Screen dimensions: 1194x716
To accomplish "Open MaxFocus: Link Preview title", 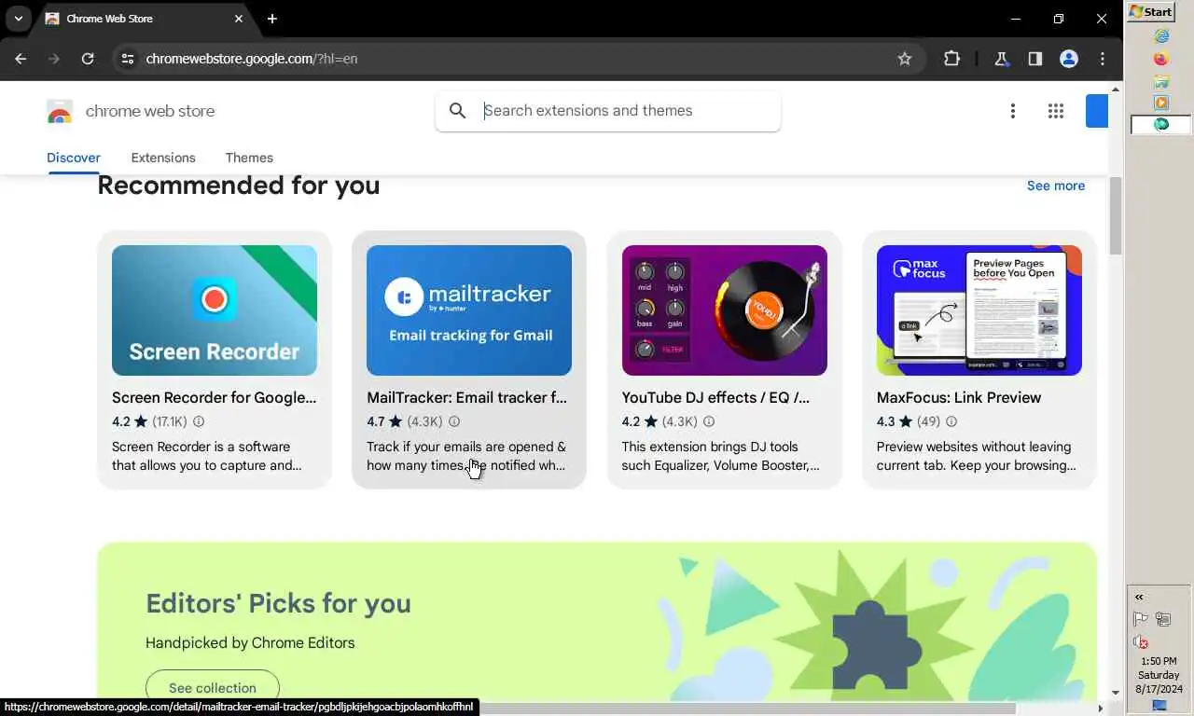I will click(x=959, y=397).
